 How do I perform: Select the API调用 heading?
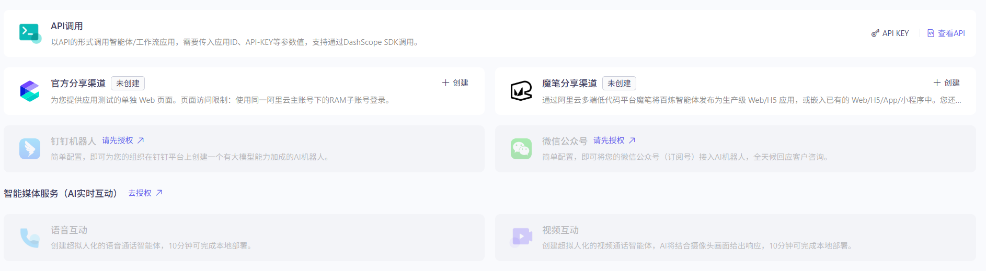[67, 26]
